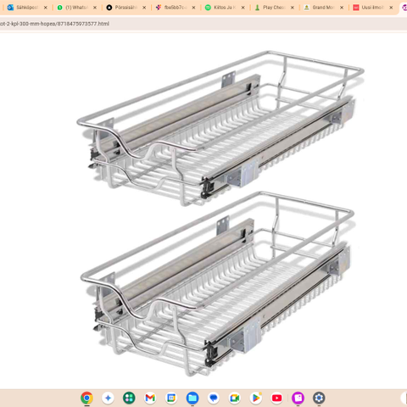
Task: Close the Uusi ilmoitus tab
Action: (391, 8)
